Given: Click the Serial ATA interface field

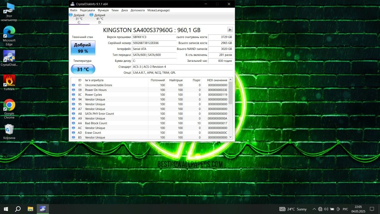Looking at the screenshot, I should (x=154, y=49).
